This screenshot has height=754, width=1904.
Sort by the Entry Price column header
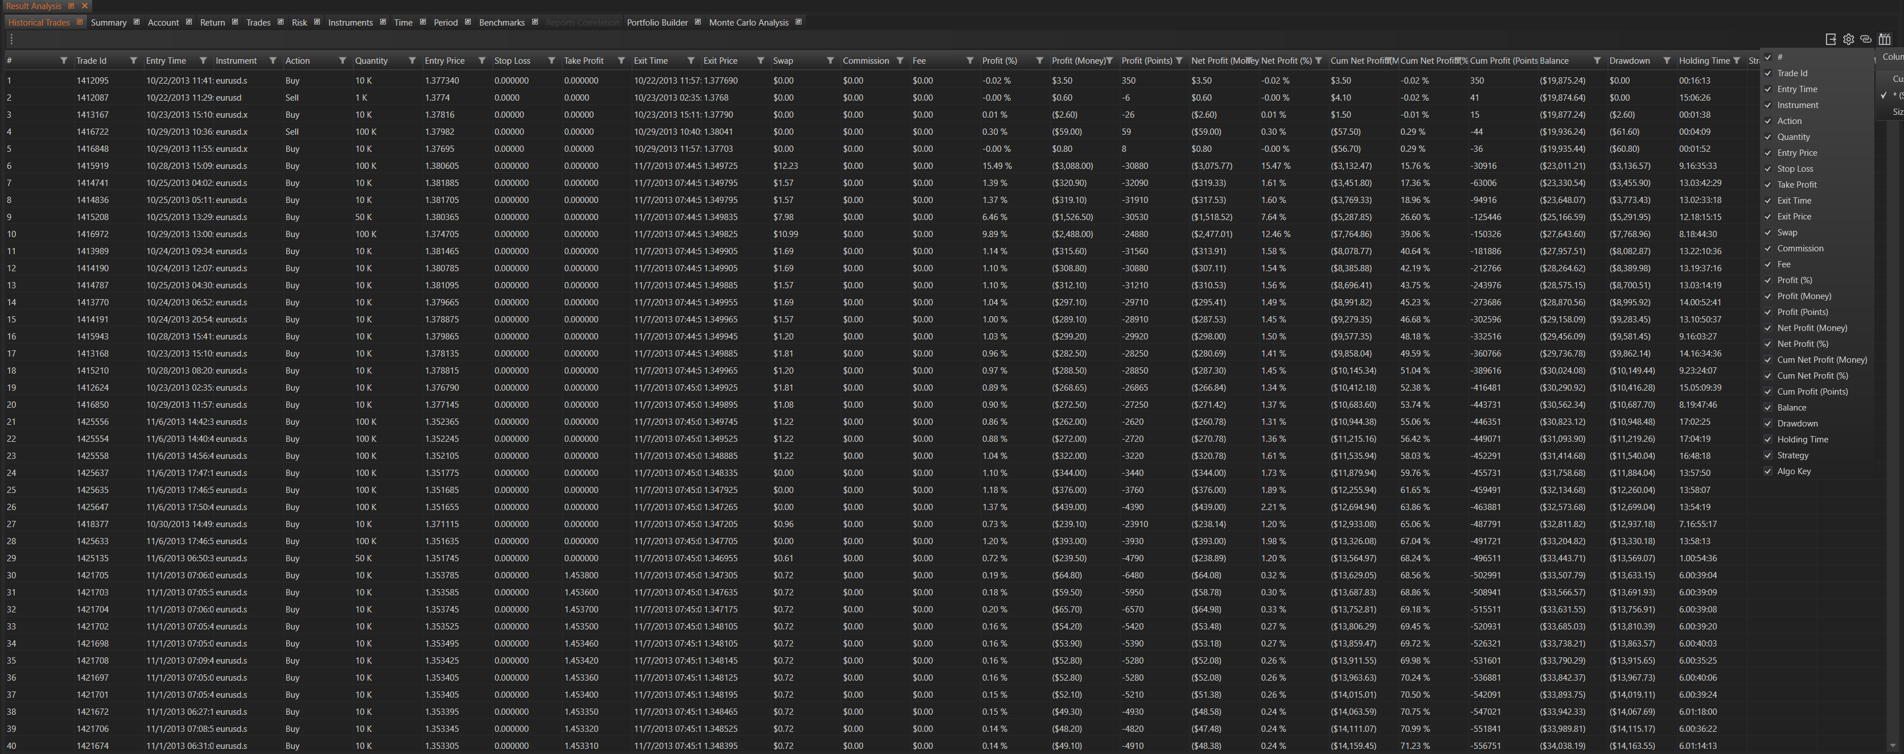(x=445, y=60)
